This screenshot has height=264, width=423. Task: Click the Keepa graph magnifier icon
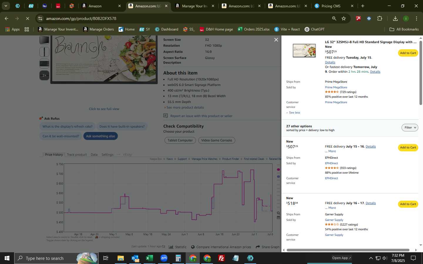tap(278, 213)
